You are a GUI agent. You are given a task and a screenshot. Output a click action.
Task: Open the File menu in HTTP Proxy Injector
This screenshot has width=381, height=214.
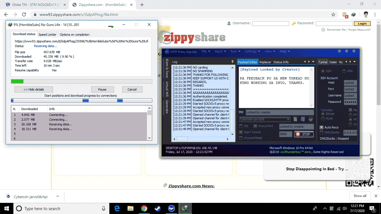click(206, 51)
